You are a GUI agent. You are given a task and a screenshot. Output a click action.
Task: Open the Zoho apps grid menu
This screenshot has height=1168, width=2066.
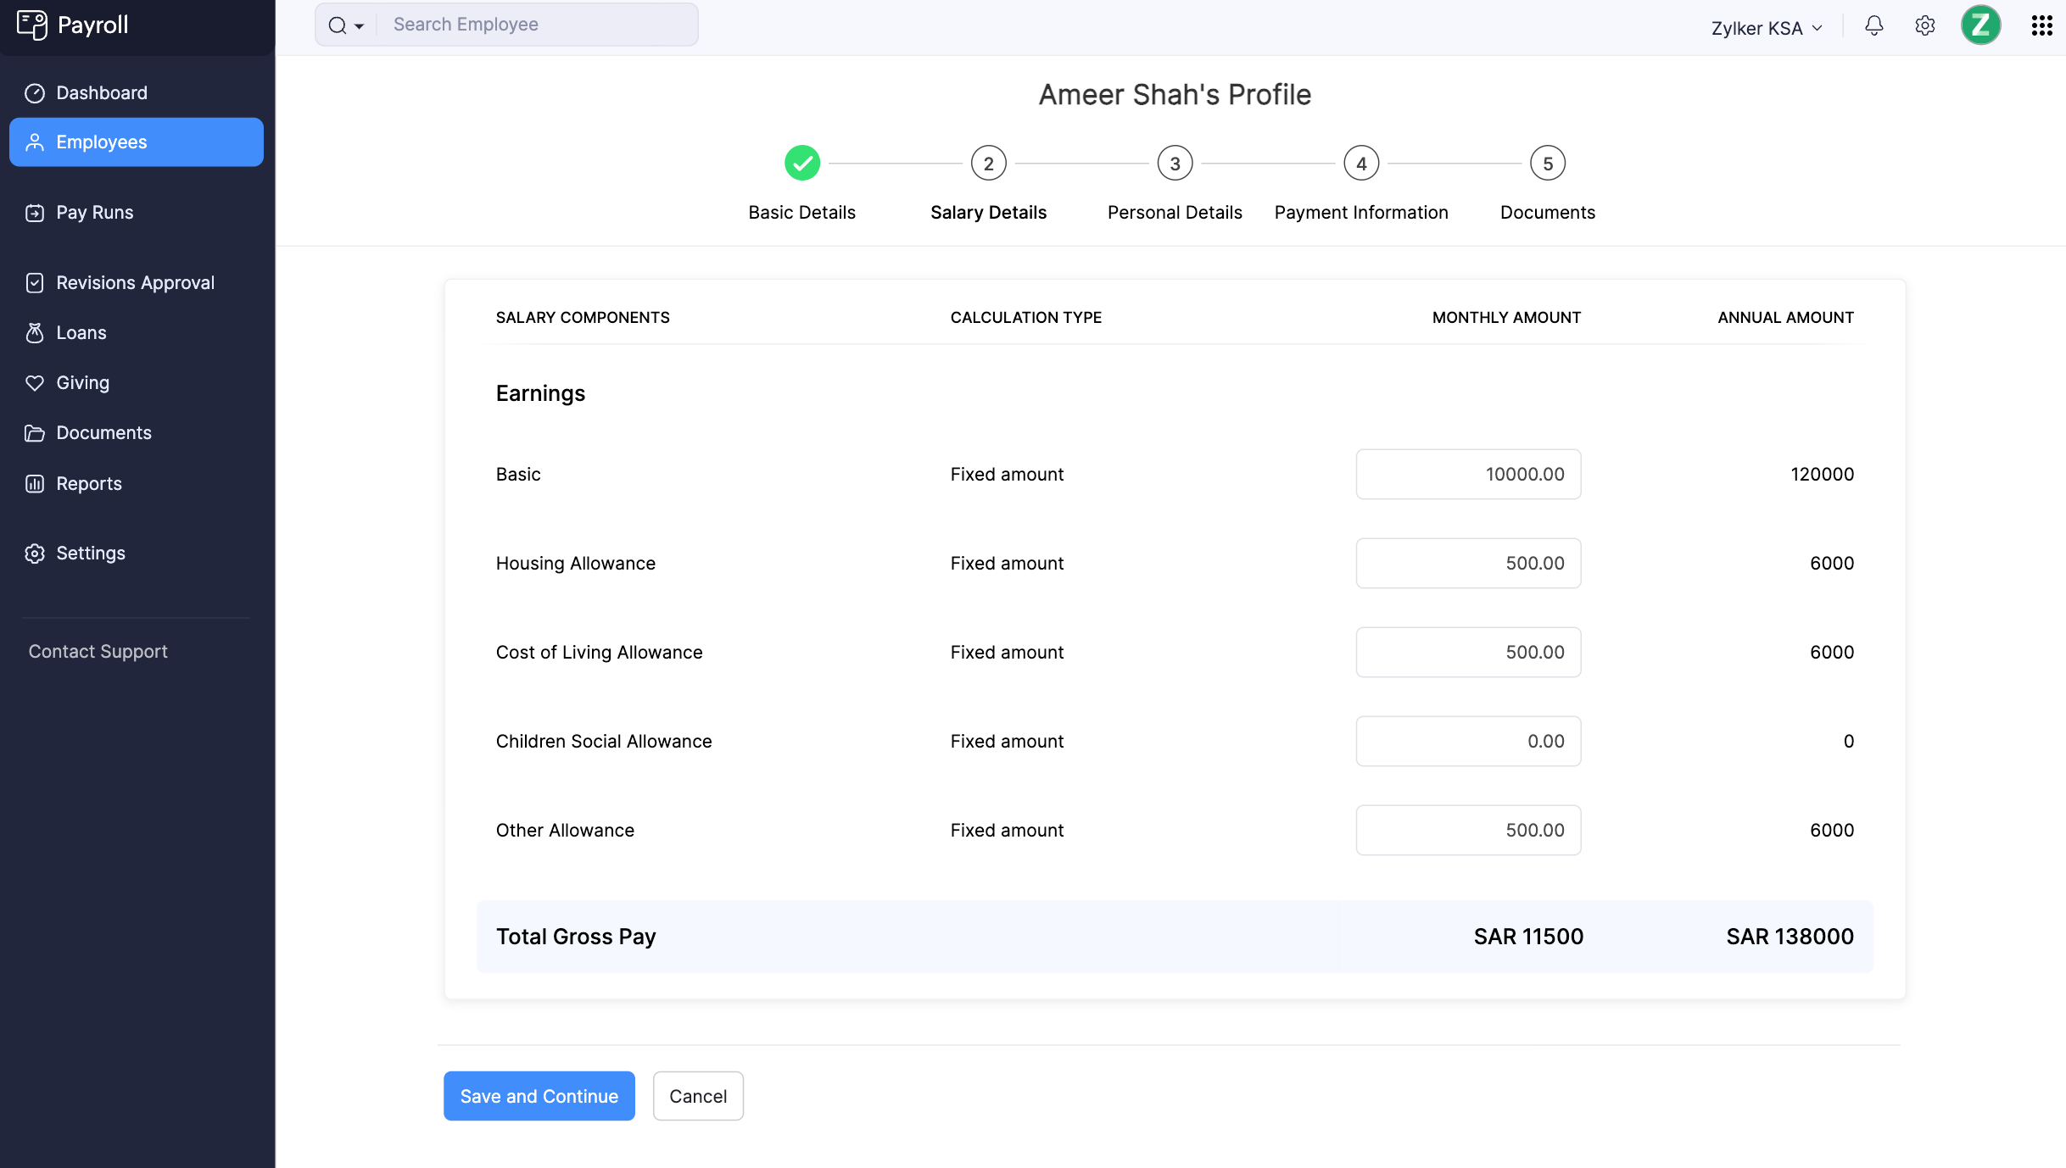pos(2040,25)
